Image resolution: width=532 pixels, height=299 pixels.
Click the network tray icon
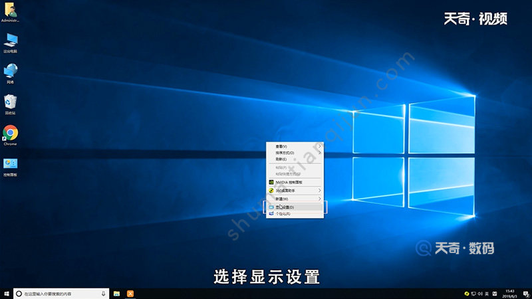pyautogui.click(x=473, y=294)
